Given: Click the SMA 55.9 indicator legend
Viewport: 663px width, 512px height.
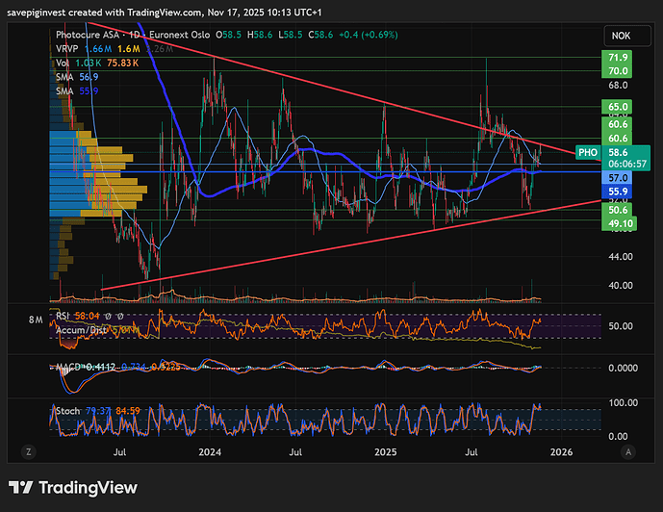Looking at the screenshot, I should (x=66, y=90).
